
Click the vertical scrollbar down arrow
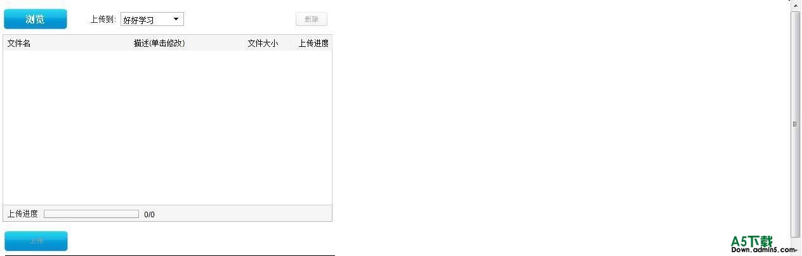796,250
